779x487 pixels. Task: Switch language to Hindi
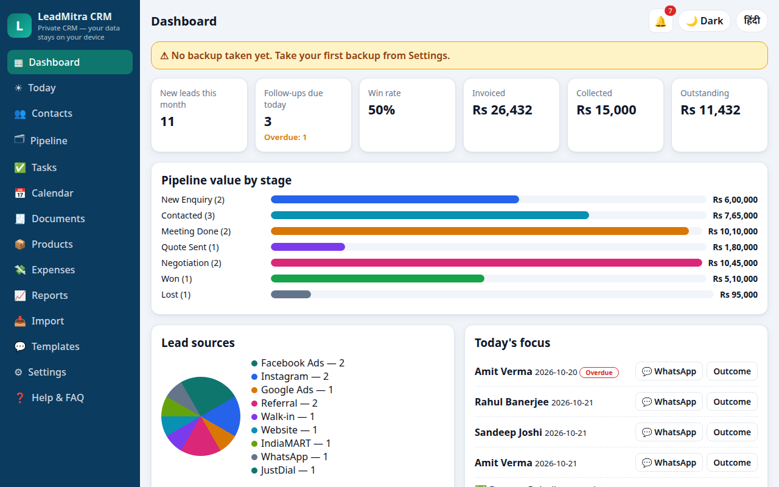pyautogui.click(x=752, y=21)
